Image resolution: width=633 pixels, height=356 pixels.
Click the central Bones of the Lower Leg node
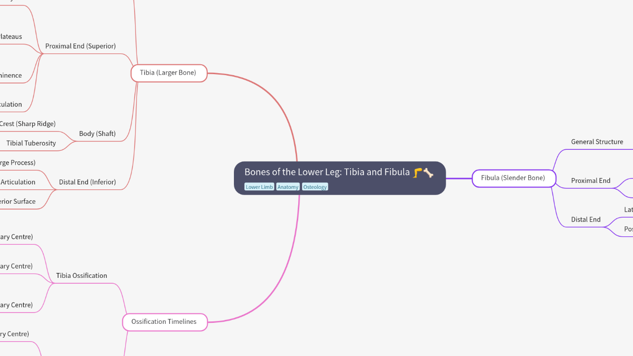pos(327,172)
